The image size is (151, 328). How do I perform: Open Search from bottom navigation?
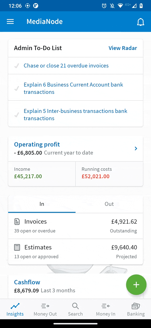(75, 309)
